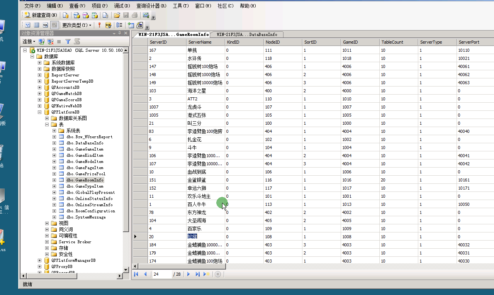494x295 pixels.
Task: Expand the 视图 folder node
Action: point(47,223)
